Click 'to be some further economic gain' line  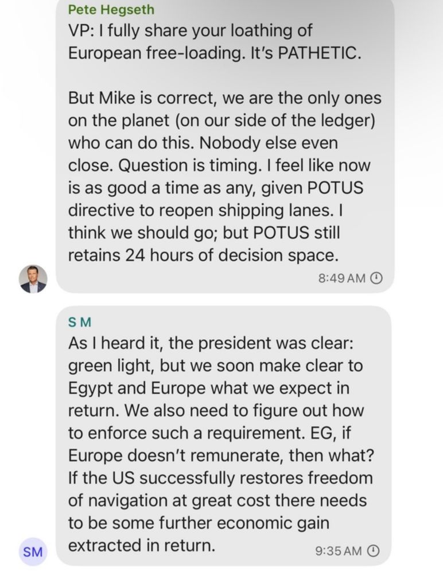click(199, 523)
